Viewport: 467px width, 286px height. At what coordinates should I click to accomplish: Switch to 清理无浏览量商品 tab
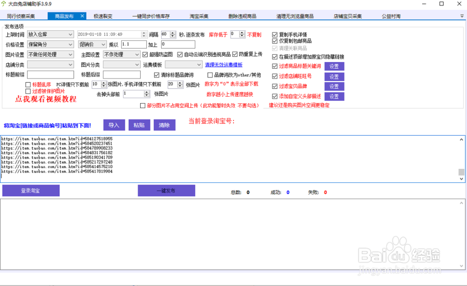click(295, 16)
